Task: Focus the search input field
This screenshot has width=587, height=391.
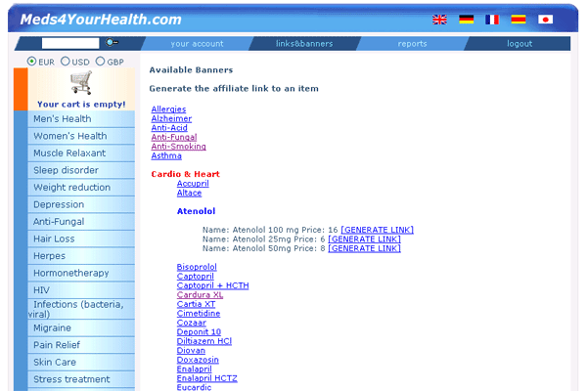Action: pyautogui.click(x=70, y=43)
